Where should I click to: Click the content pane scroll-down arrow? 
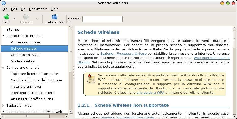click(x=234, y=116)
